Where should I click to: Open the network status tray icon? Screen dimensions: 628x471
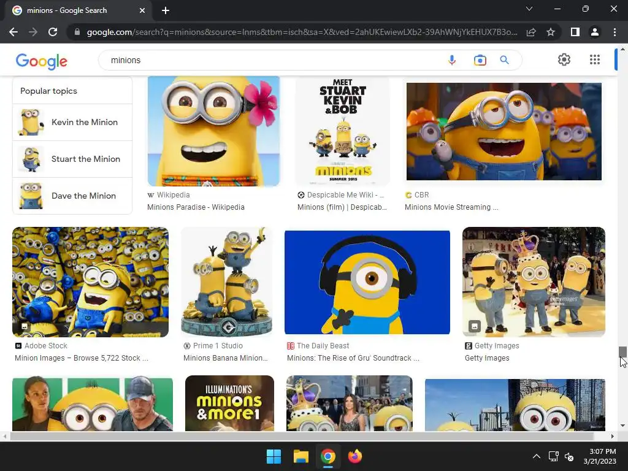pos(554,456)
